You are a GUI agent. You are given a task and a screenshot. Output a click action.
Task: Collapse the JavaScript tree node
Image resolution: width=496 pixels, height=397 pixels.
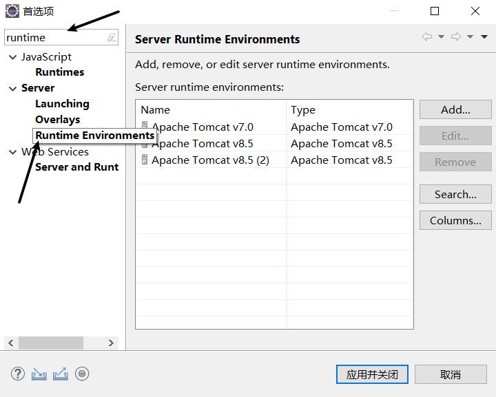pyautogui.click(x=12, y=57)
